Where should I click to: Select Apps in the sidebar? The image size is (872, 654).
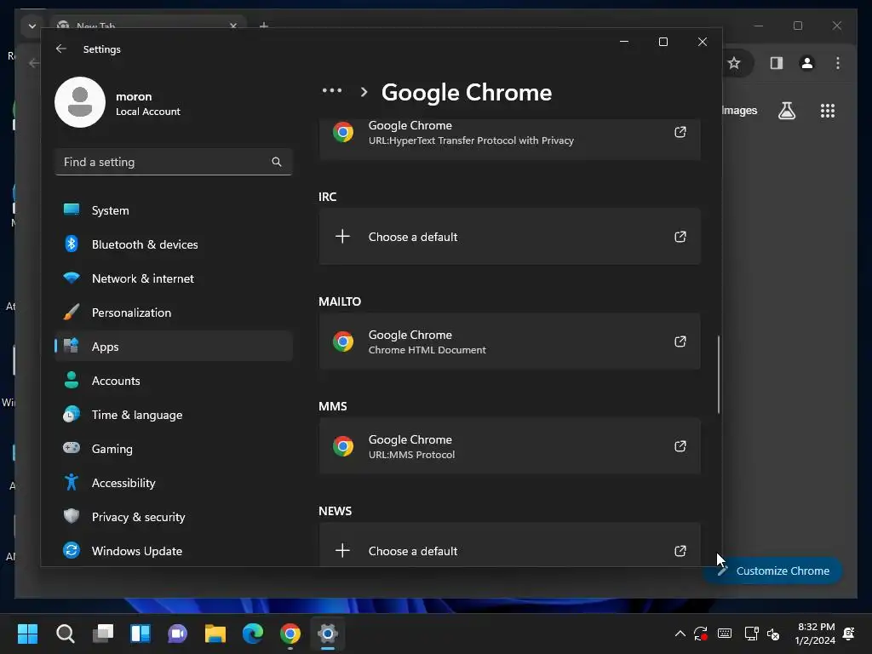(x=174, y=347)
